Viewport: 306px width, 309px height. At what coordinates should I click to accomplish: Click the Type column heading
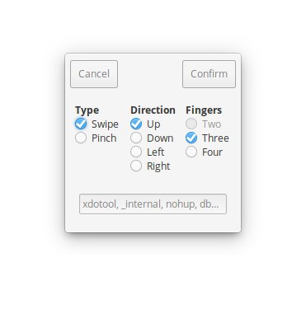tap(87, 110)
